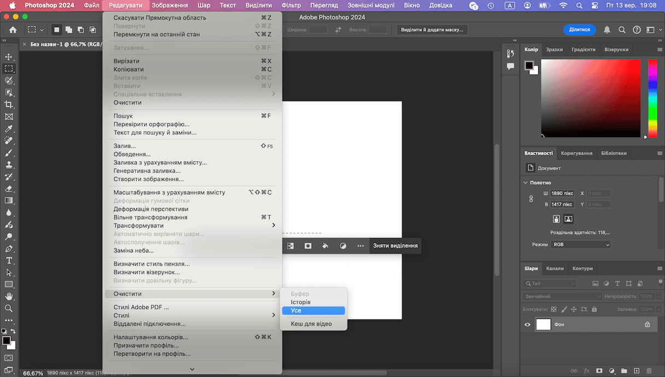Show more Редагувати menu items arrow

tap(192, 369)
